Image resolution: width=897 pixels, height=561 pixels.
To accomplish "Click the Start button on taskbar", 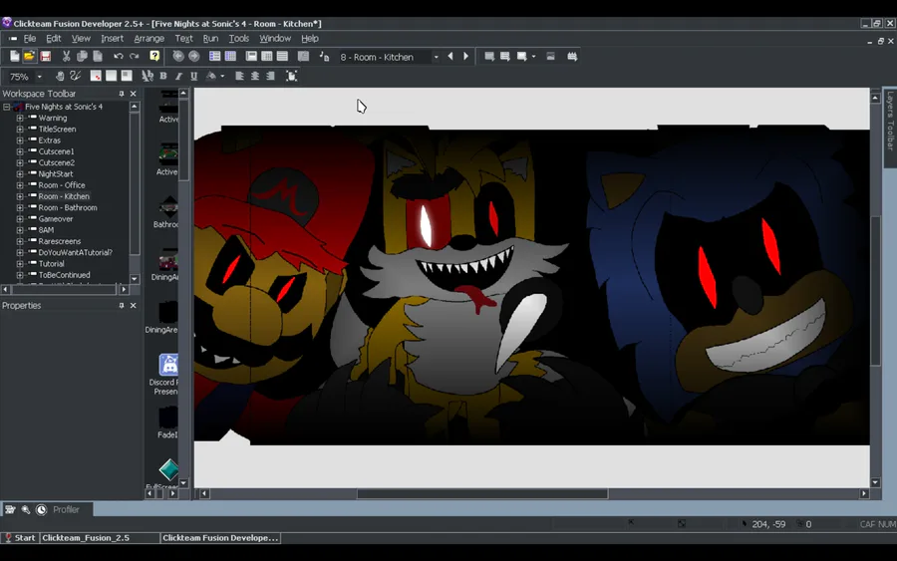I will [x=20, y=537].
